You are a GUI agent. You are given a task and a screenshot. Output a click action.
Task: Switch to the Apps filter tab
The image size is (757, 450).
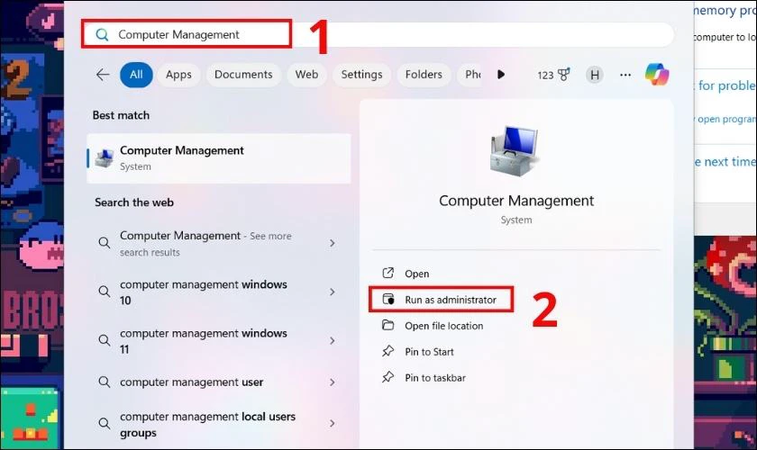point(178,75)
